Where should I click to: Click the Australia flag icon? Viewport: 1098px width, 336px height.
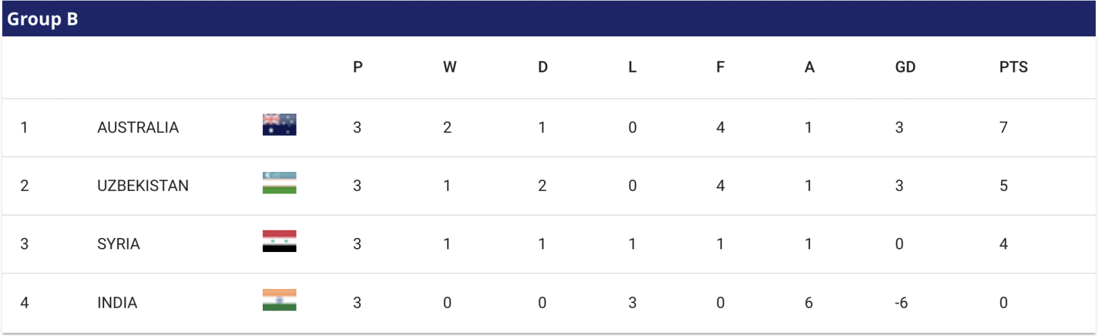point(279,125)
